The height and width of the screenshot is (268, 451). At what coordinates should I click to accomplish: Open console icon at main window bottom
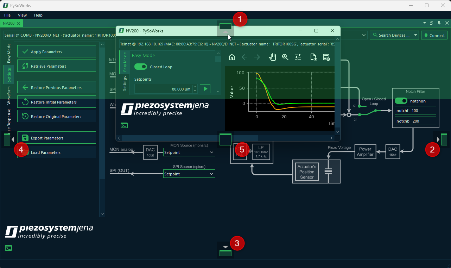(8, 248)
